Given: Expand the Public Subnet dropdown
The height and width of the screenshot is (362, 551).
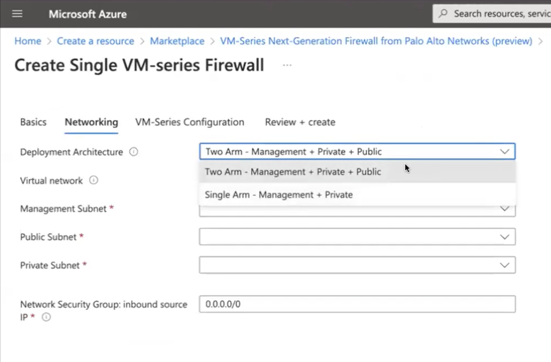Looking at the screenshot, I should tap(504, 236).
